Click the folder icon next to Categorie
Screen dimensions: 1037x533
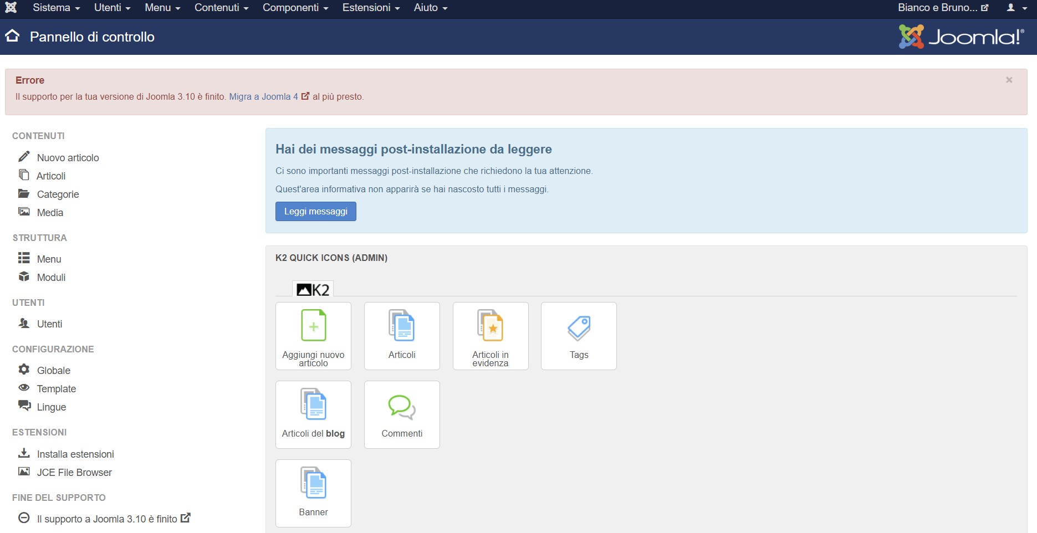click(24, 194)
